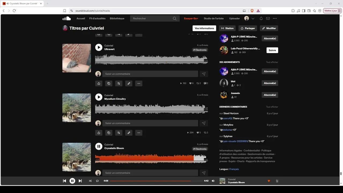This screenshot has height=193, width=343.
Task: Edit Mycelium Circuitry with the pencil icon
Action: pyautogui.click(x=129, y=133)
